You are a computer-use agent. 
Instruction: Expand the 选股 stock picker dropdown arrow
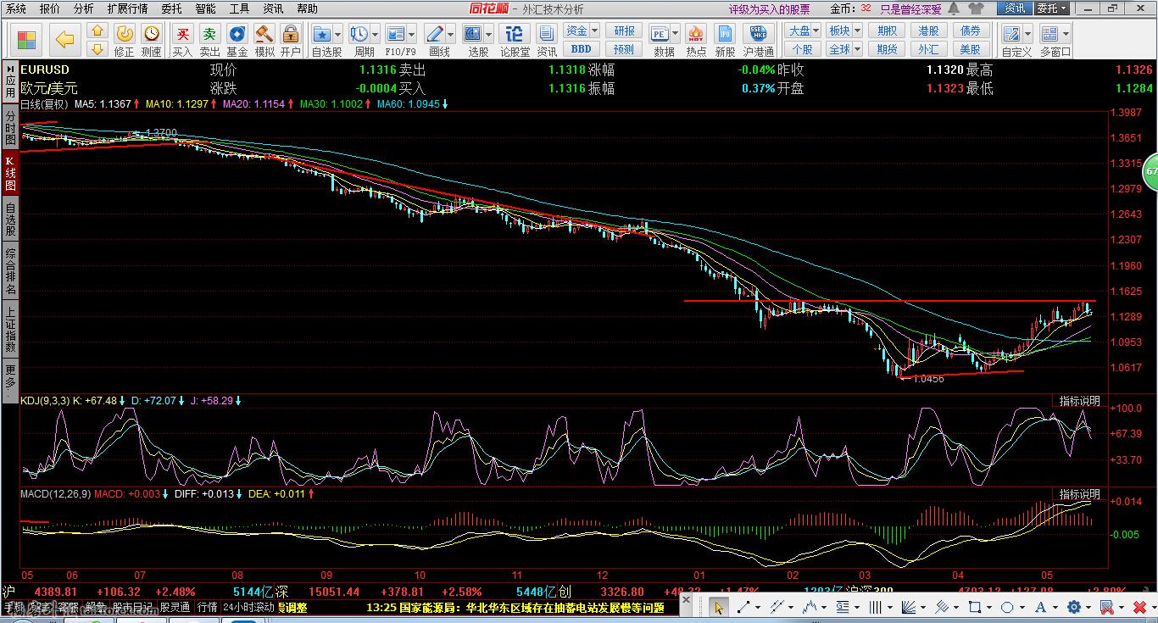click(x=489, y=35)
